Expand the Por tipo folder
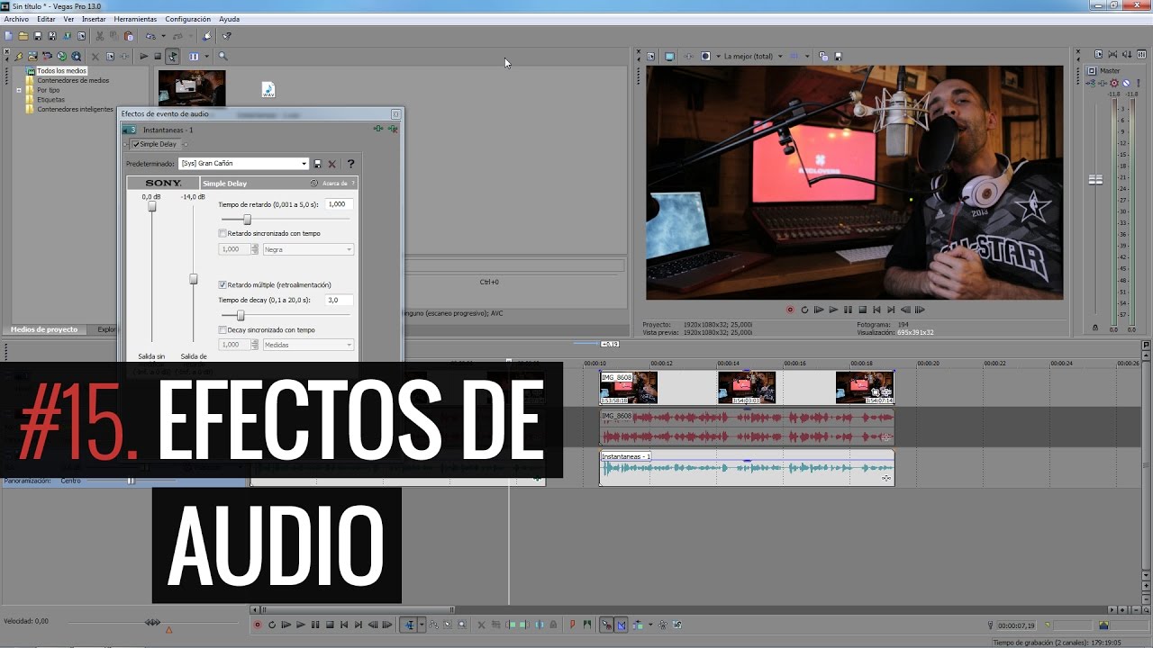The height and width of the screenshot is (648, 1153). [18, 90]
